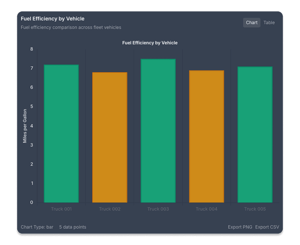The image size is (300, 245).
Task: Click the Export PNG link
Action: point(240,227)
